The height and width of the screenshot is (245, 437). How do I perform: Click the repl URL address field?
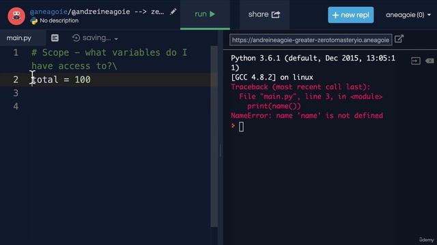pos(311,39)
